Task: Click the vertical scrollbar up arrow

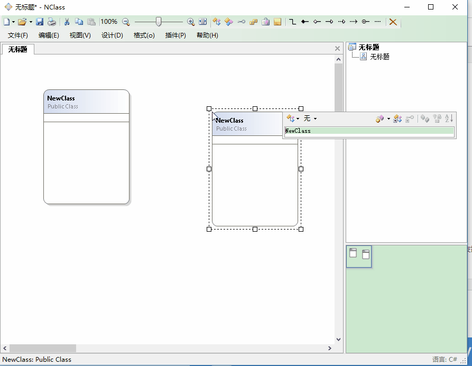Action: point(338,59)
